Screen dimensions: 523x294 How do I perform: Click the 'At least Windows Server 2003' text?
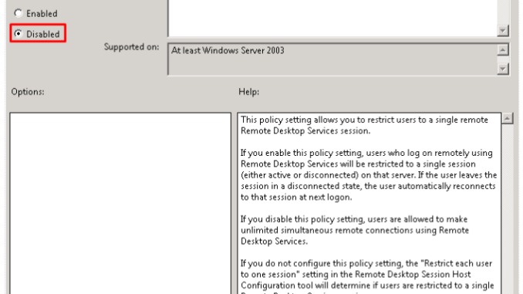click(x=228, y=51)
